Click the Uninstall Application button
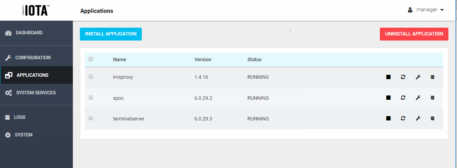The image size is (457, 168). point(414,34)
